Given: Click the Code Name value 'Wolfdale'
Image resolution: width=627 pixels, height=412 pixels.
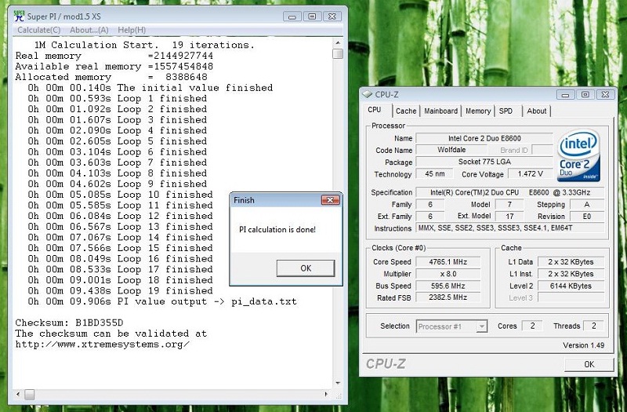Looking at the screenshot, I should pos(451,150).
